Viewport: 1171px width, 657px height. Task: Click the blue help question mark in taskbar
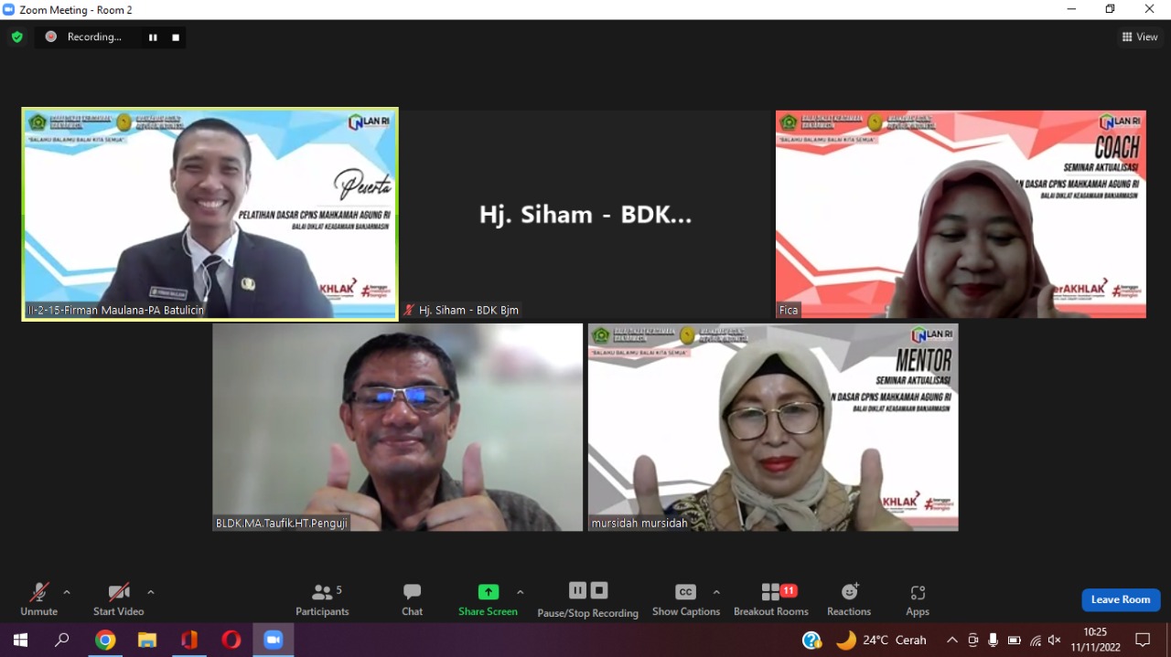click(x=811, y=641)
